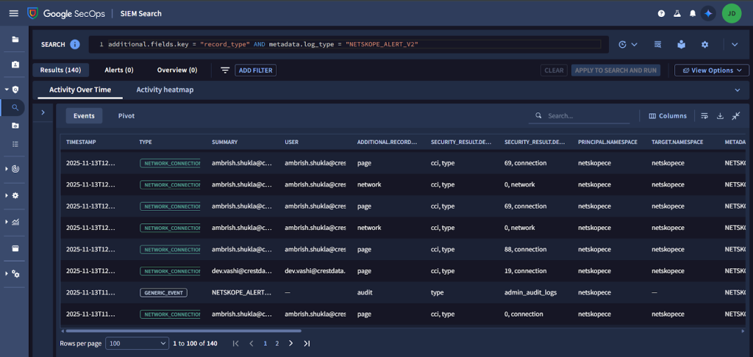Open the list view sidebar icon
The height and width of the screenshot is (357, 753).
point(15,144)
